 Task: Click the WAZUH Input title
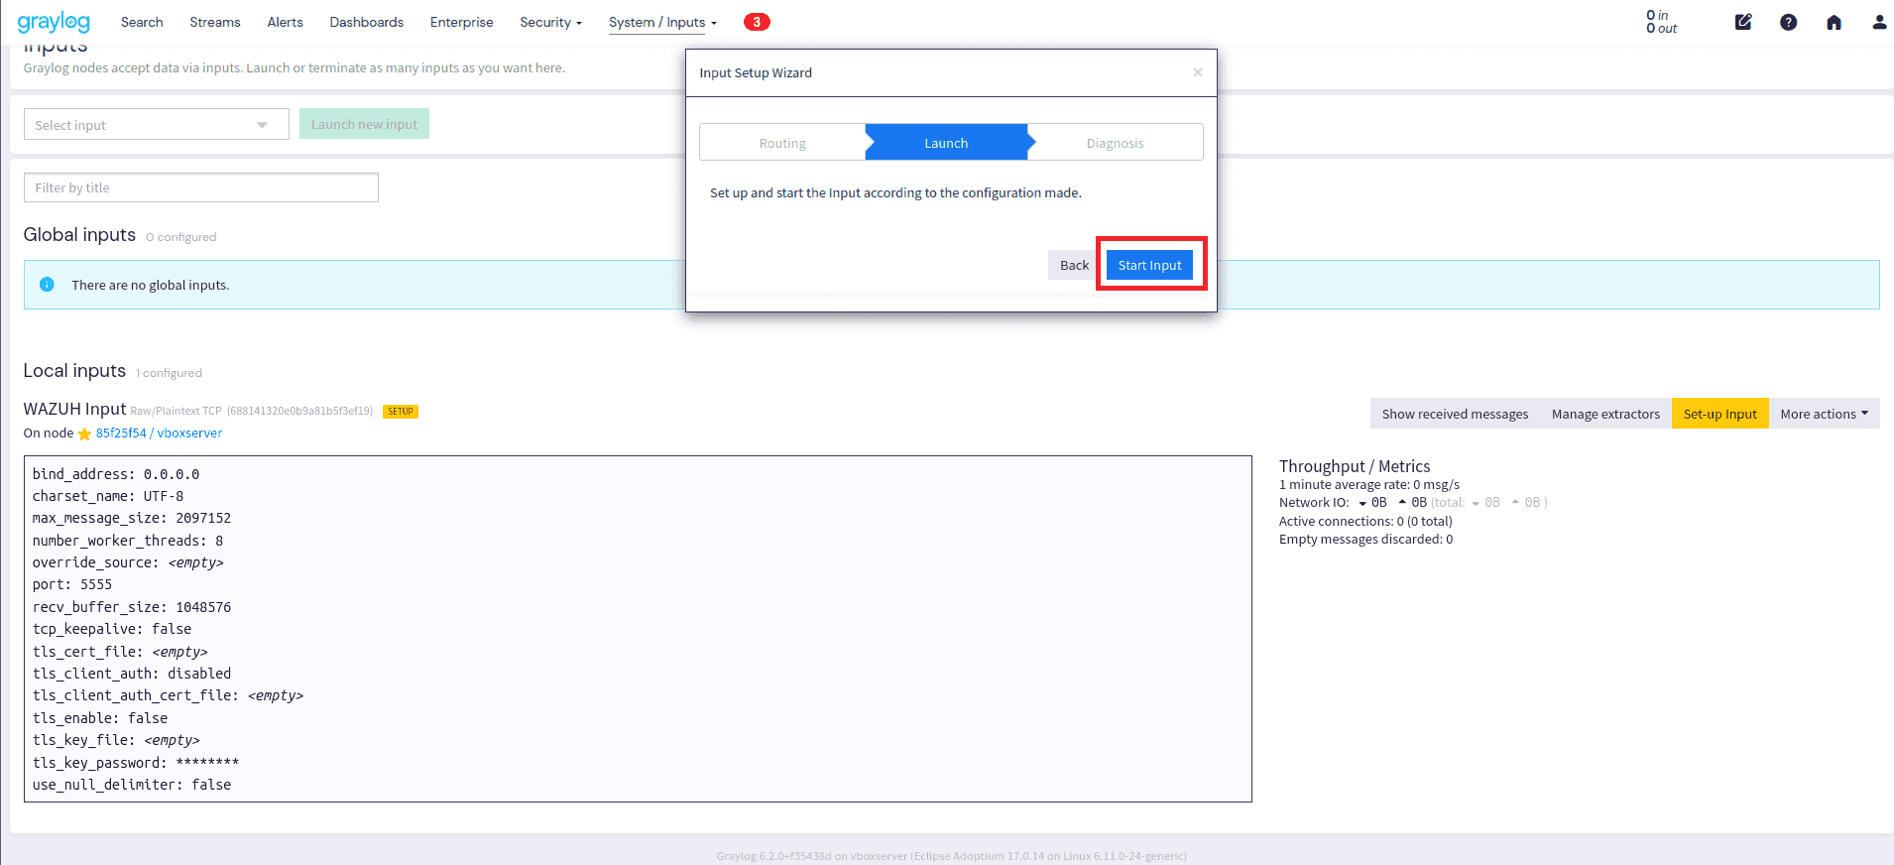74,409
